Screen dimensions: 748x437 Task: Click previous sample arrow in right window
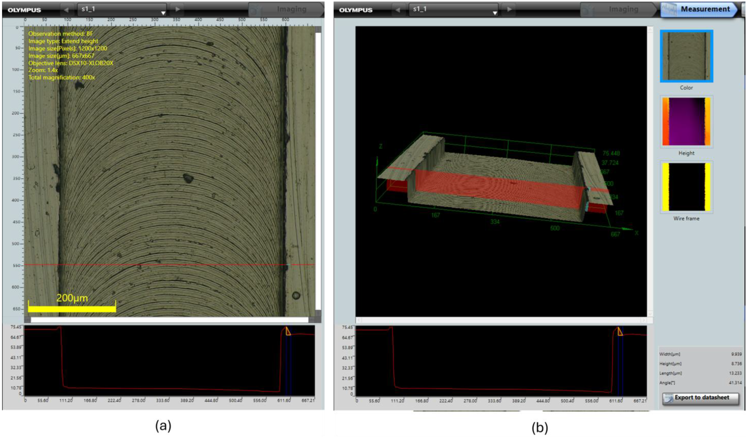pyautogui.click(x=398, y=10)
